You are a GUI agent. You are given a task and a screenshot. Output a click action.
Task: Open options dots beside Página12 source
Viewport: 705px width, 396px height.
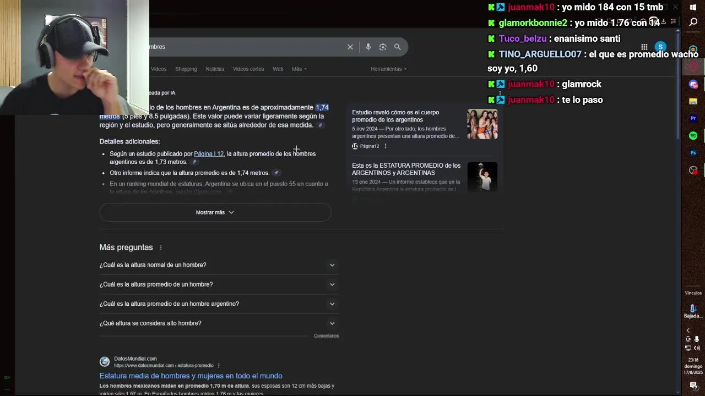[x=386, y=146]
